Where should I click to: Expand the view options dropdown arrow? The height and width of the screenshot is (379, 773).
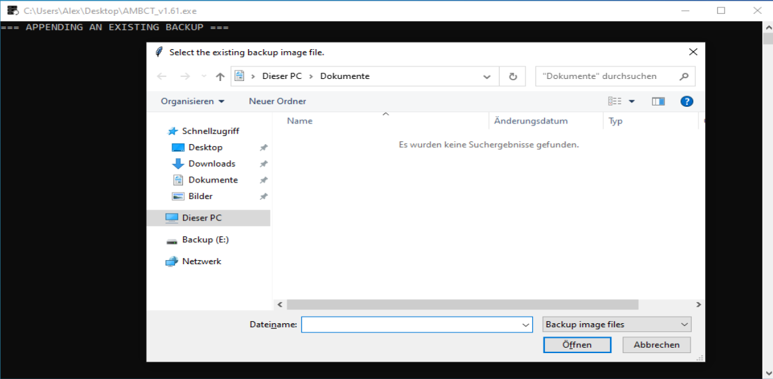[x=632, y=102]
